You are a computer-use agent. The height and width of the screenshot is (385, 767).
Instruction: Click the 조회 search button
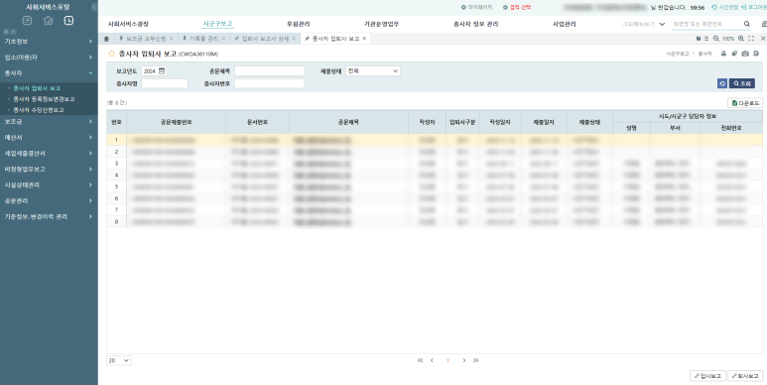(x=742, y=83)
